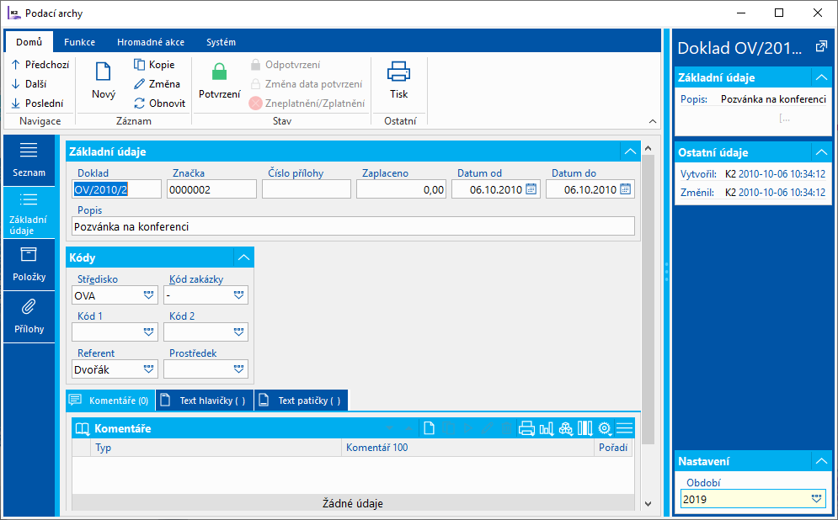Go to previous record with Předchozí
This screenshot has height=520, width=838.
pyautogui.click(x=40, y=65)
